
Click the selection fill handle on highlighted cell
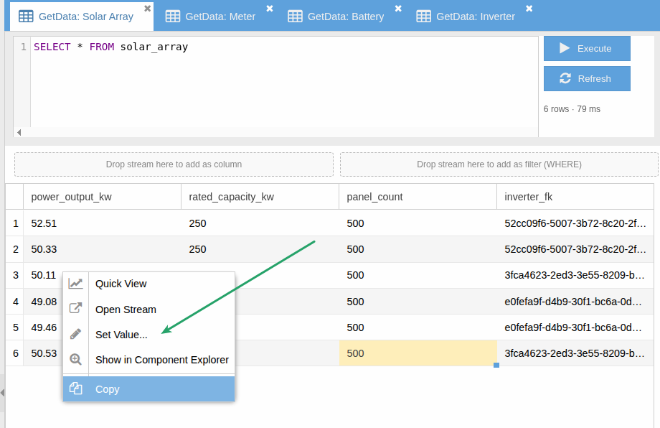click(496, 366)
